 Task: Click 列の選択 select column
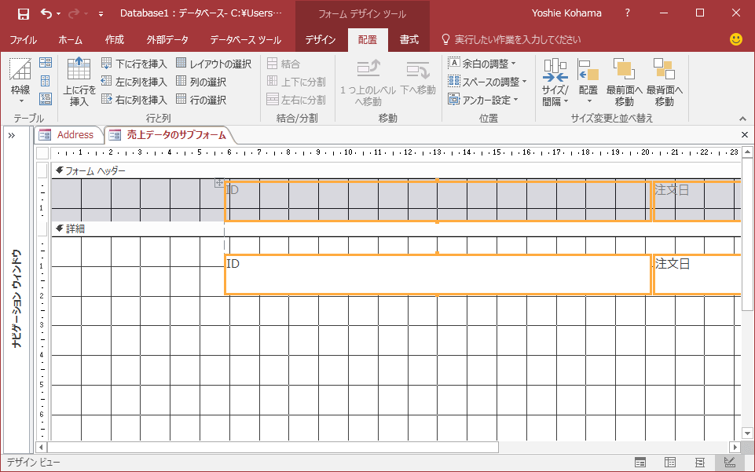coord(201,82)
